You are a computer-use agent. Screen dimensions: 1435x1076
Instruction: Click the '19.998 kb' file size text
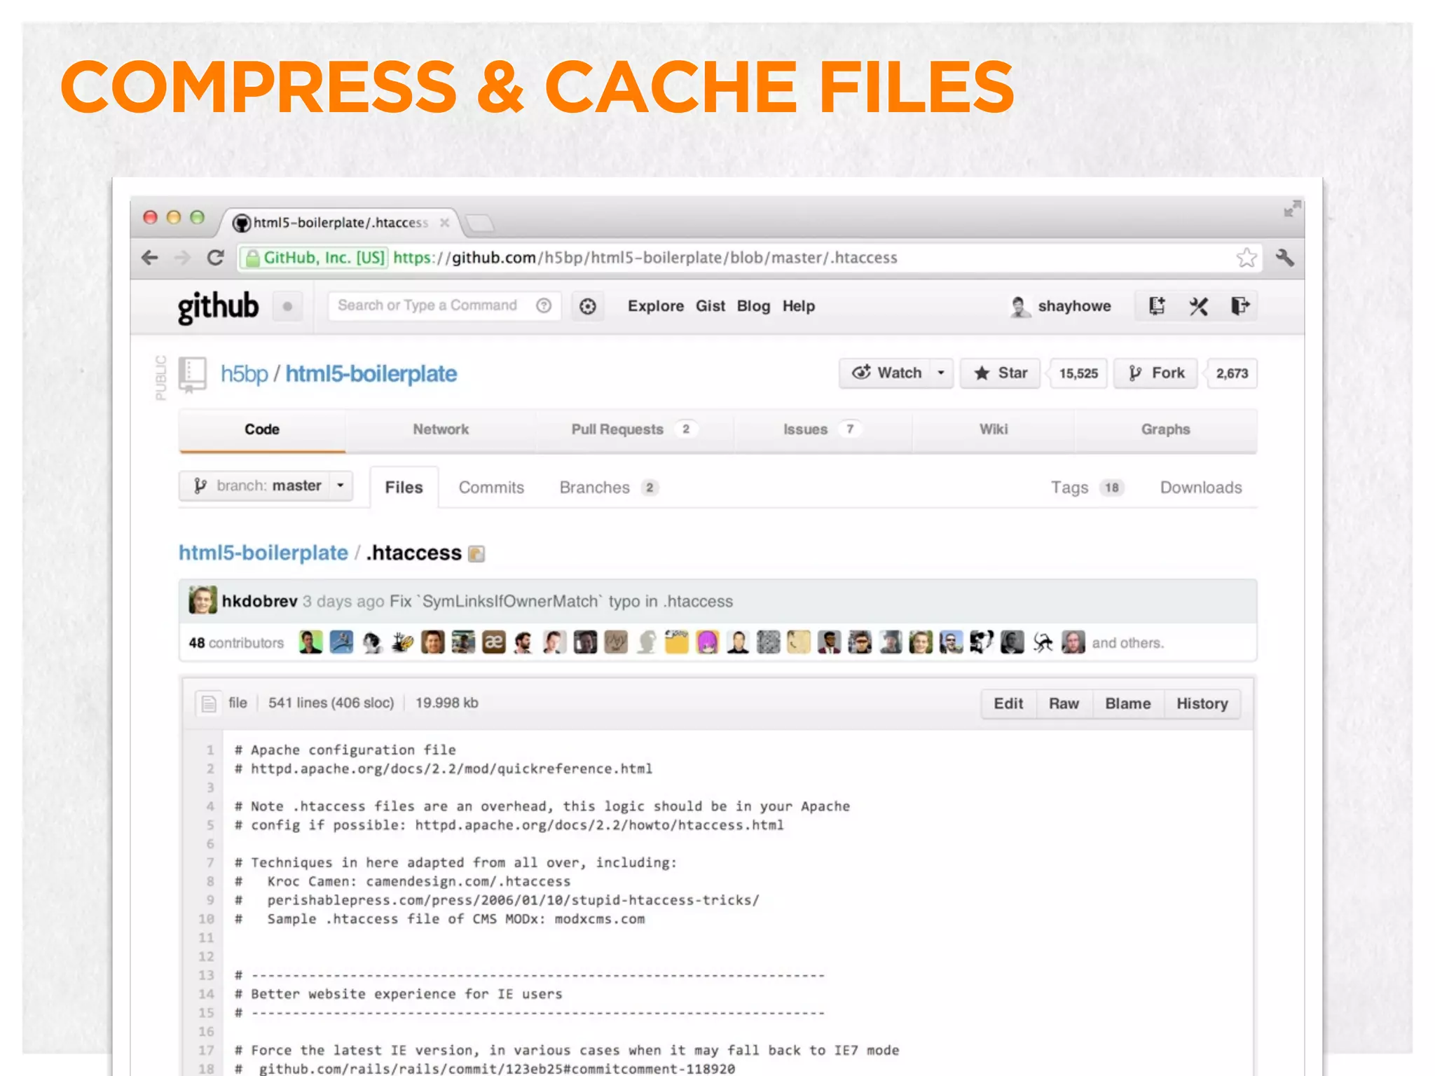447,703
